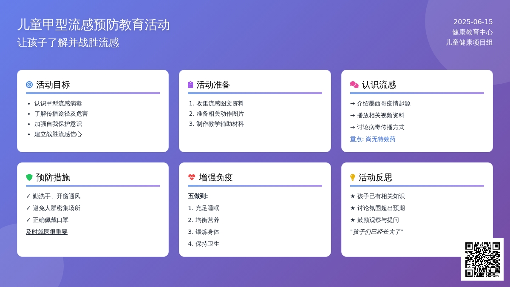Image resolution: width=510 pixels, height=287 pixels.
Task: Click the blue text 重点: 尚无特效药
Action: [x=373, y=139]
